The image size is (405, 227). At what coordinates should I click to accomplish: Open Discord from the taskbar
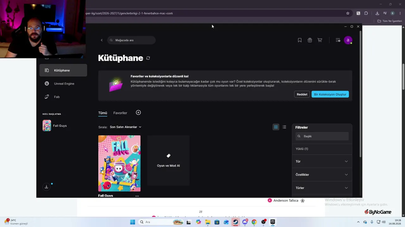[x=245, y=222]
